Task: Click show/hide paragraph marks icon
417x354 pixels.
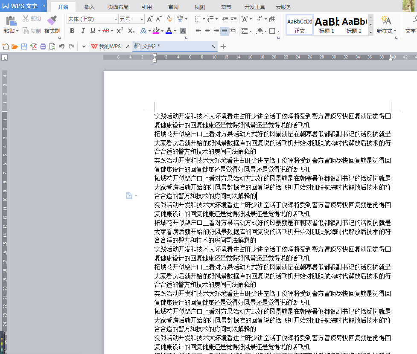Action: 260,19
